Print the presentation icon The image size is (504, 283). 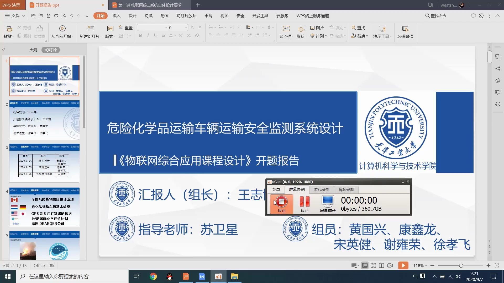[x=56, y=16]
